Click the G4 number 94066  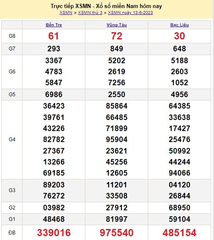[180, 173]
